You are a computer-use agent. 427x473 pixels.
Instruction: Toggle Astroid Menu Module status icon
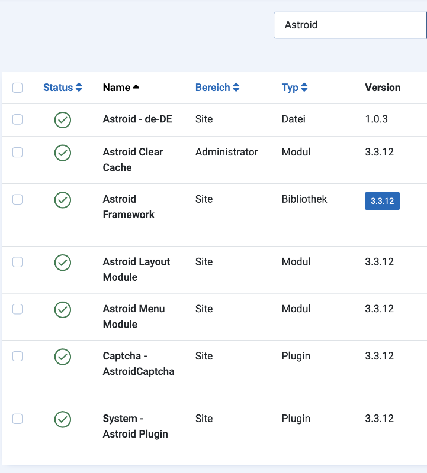tap(63, 309)
